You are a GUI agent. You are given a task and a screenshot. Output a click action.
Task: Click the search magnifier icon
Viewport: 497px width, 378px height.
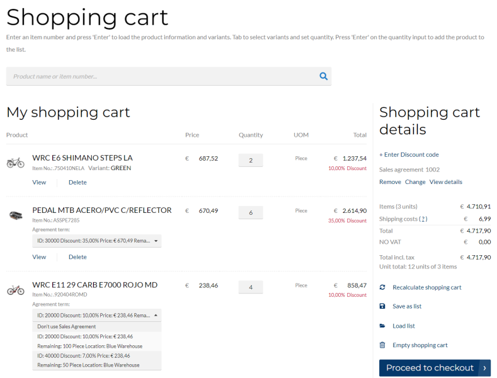[x=323, y=76]
